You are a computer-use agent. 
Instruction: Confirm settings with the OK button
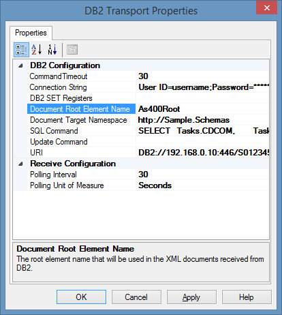tap(81, 297)
